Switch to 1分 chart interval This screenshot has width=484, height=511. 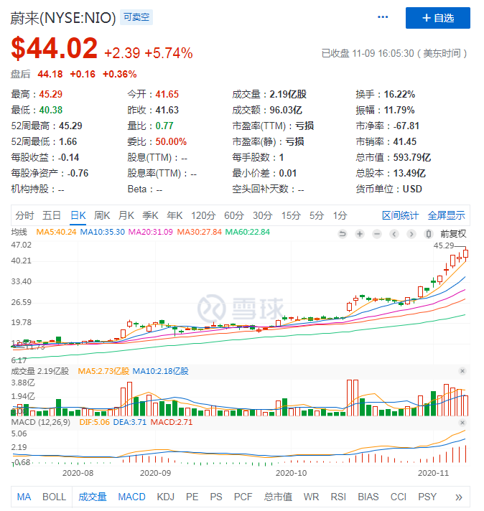pyautogui.click(x=340, y=215)
